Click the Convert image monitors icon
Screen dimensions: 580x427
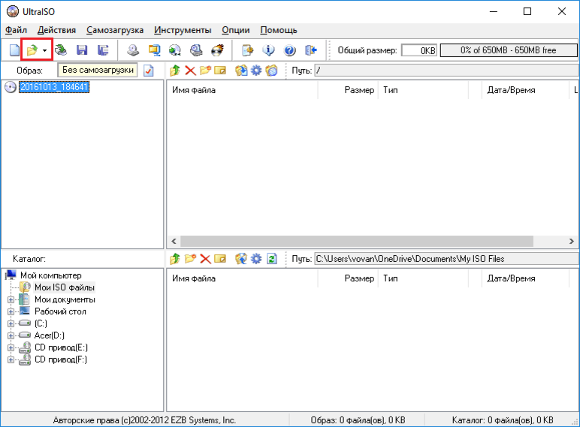coord(154,50)
